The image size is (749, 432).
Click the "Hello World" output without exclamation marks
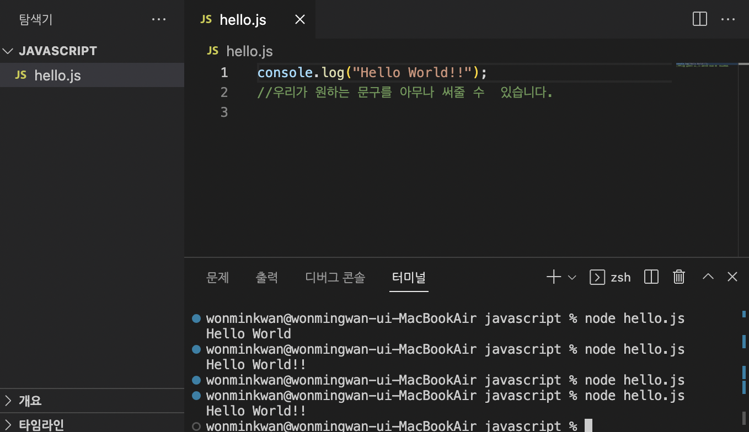click(x=248, y=333)
